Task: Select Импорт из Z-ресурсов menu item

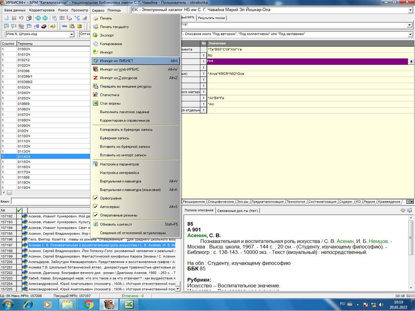Action: [135, 78]
